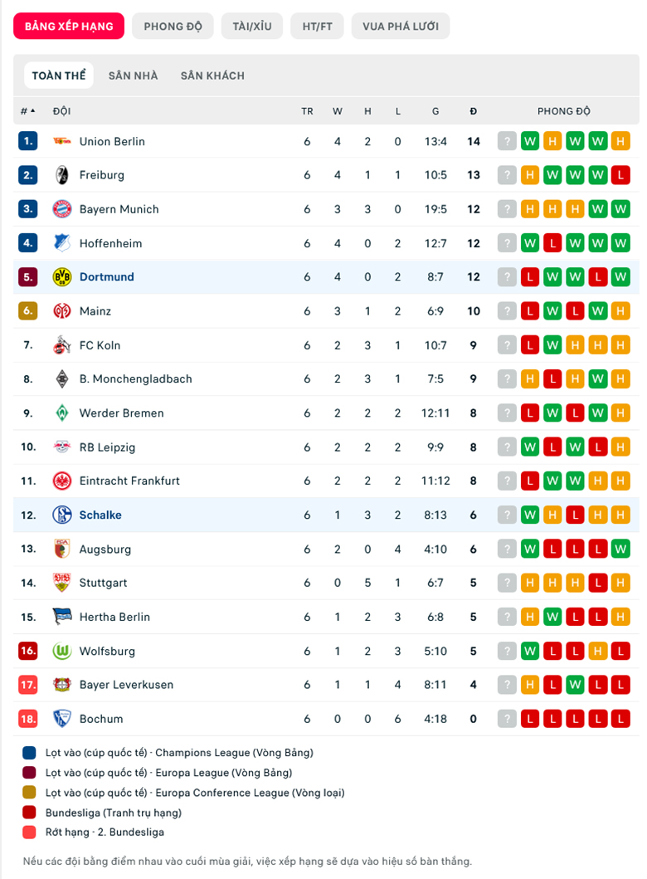Click the Đ points column header
Viewport: 647px width, 879px height.
(474, 111)
